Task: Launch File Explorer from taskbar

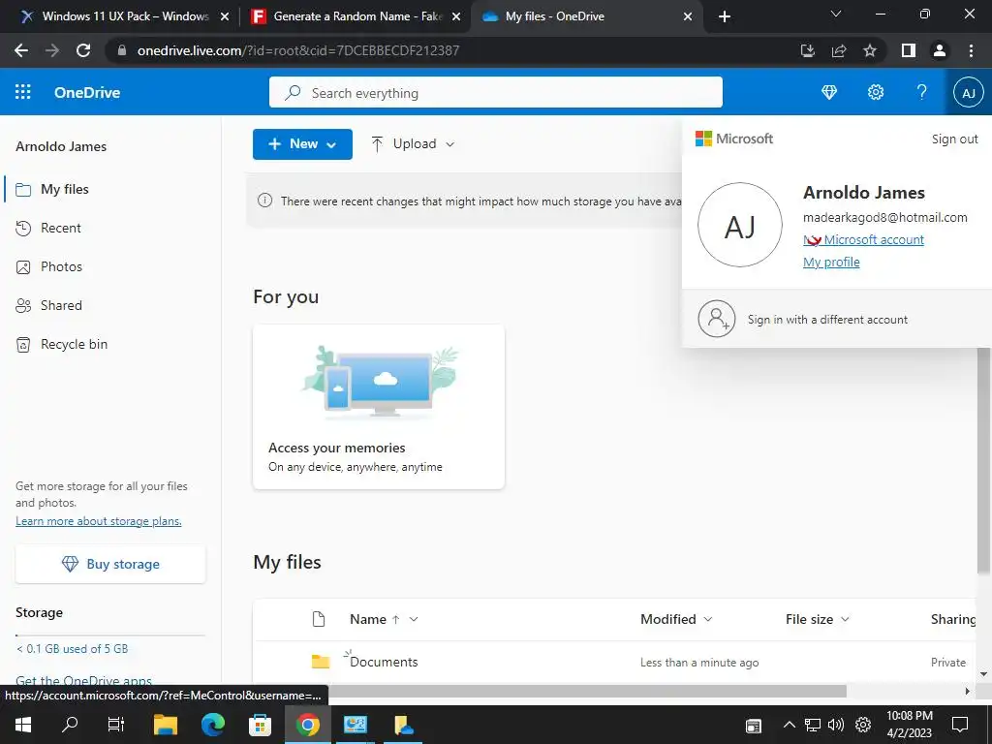Action: tap(166, 725)
